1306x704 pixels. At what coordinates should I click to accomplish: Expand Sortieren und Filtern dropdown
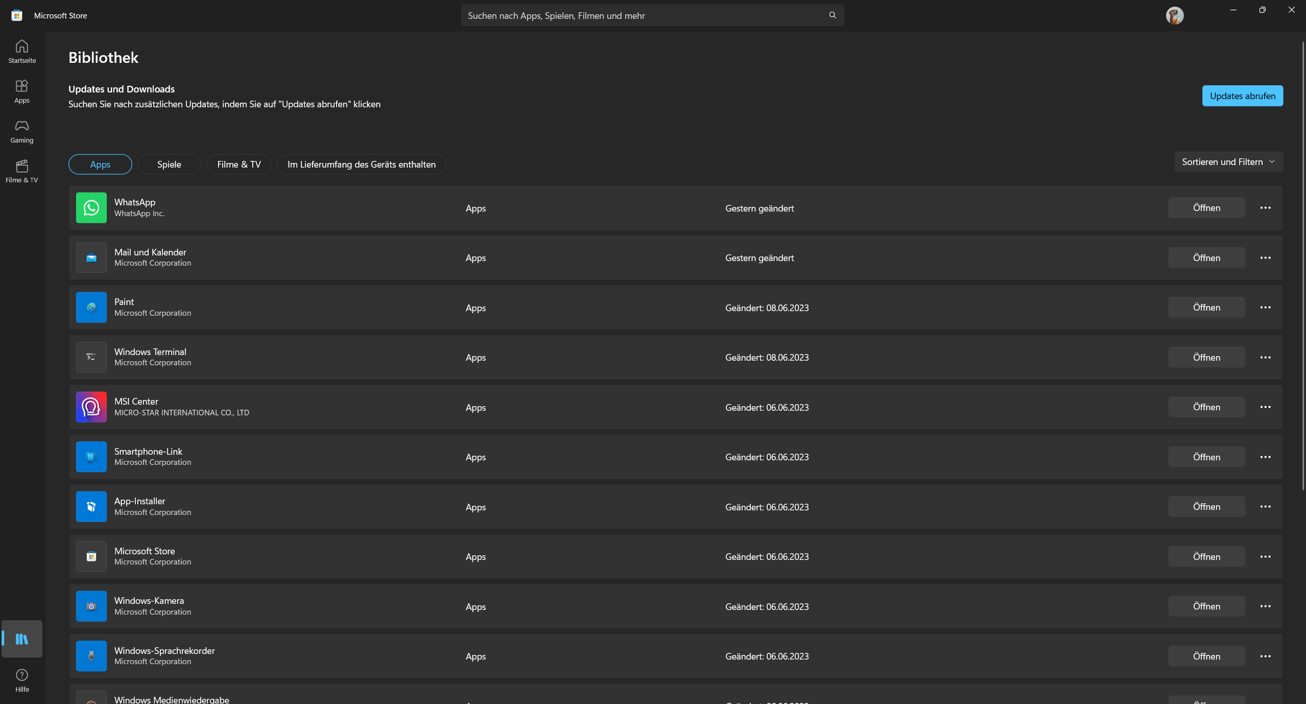(x=1228, y=162)
